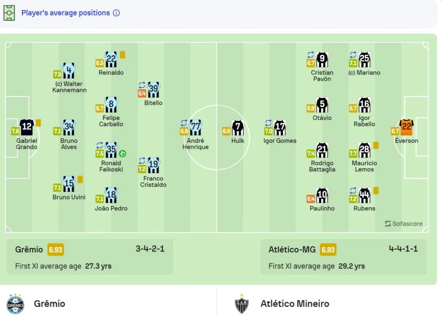The image size is (442, 316).
Task: Click Hulk's number 7 jersey
Action: [x=237, y=127]
